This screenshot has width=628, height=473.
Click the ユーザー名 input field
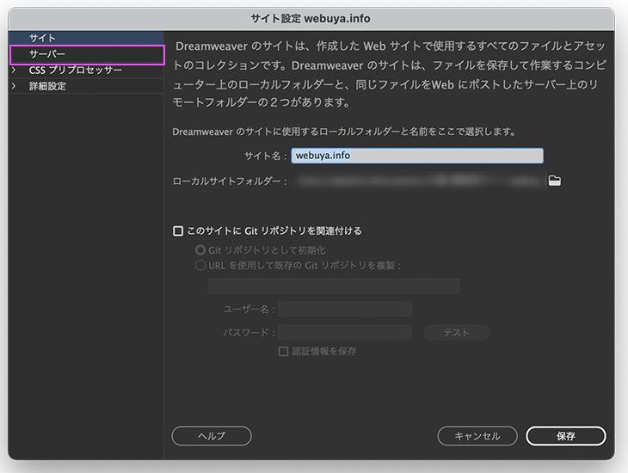coord(345,310)
